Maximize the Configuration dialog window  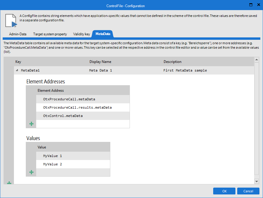[251, 5]
